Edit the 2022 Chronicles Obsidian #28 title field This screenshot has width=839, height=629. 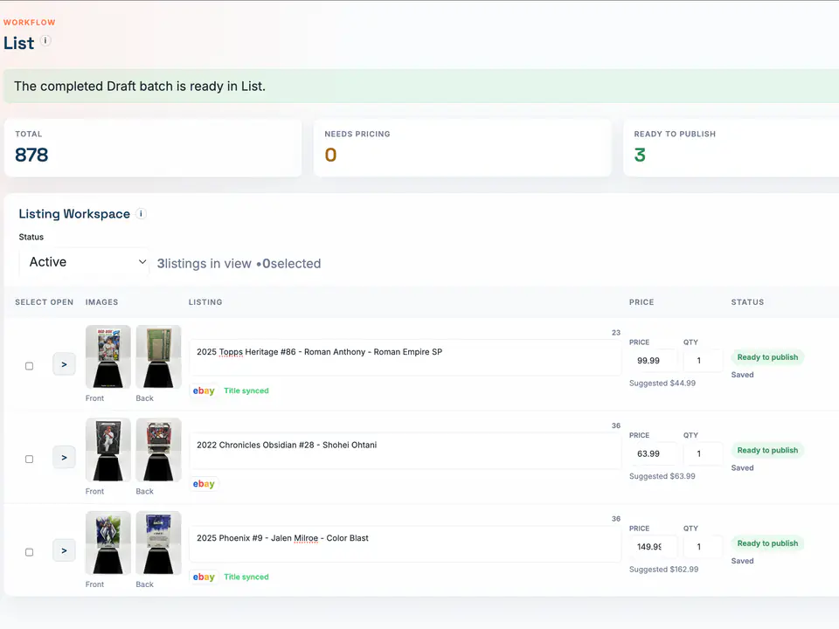(406, 451)
